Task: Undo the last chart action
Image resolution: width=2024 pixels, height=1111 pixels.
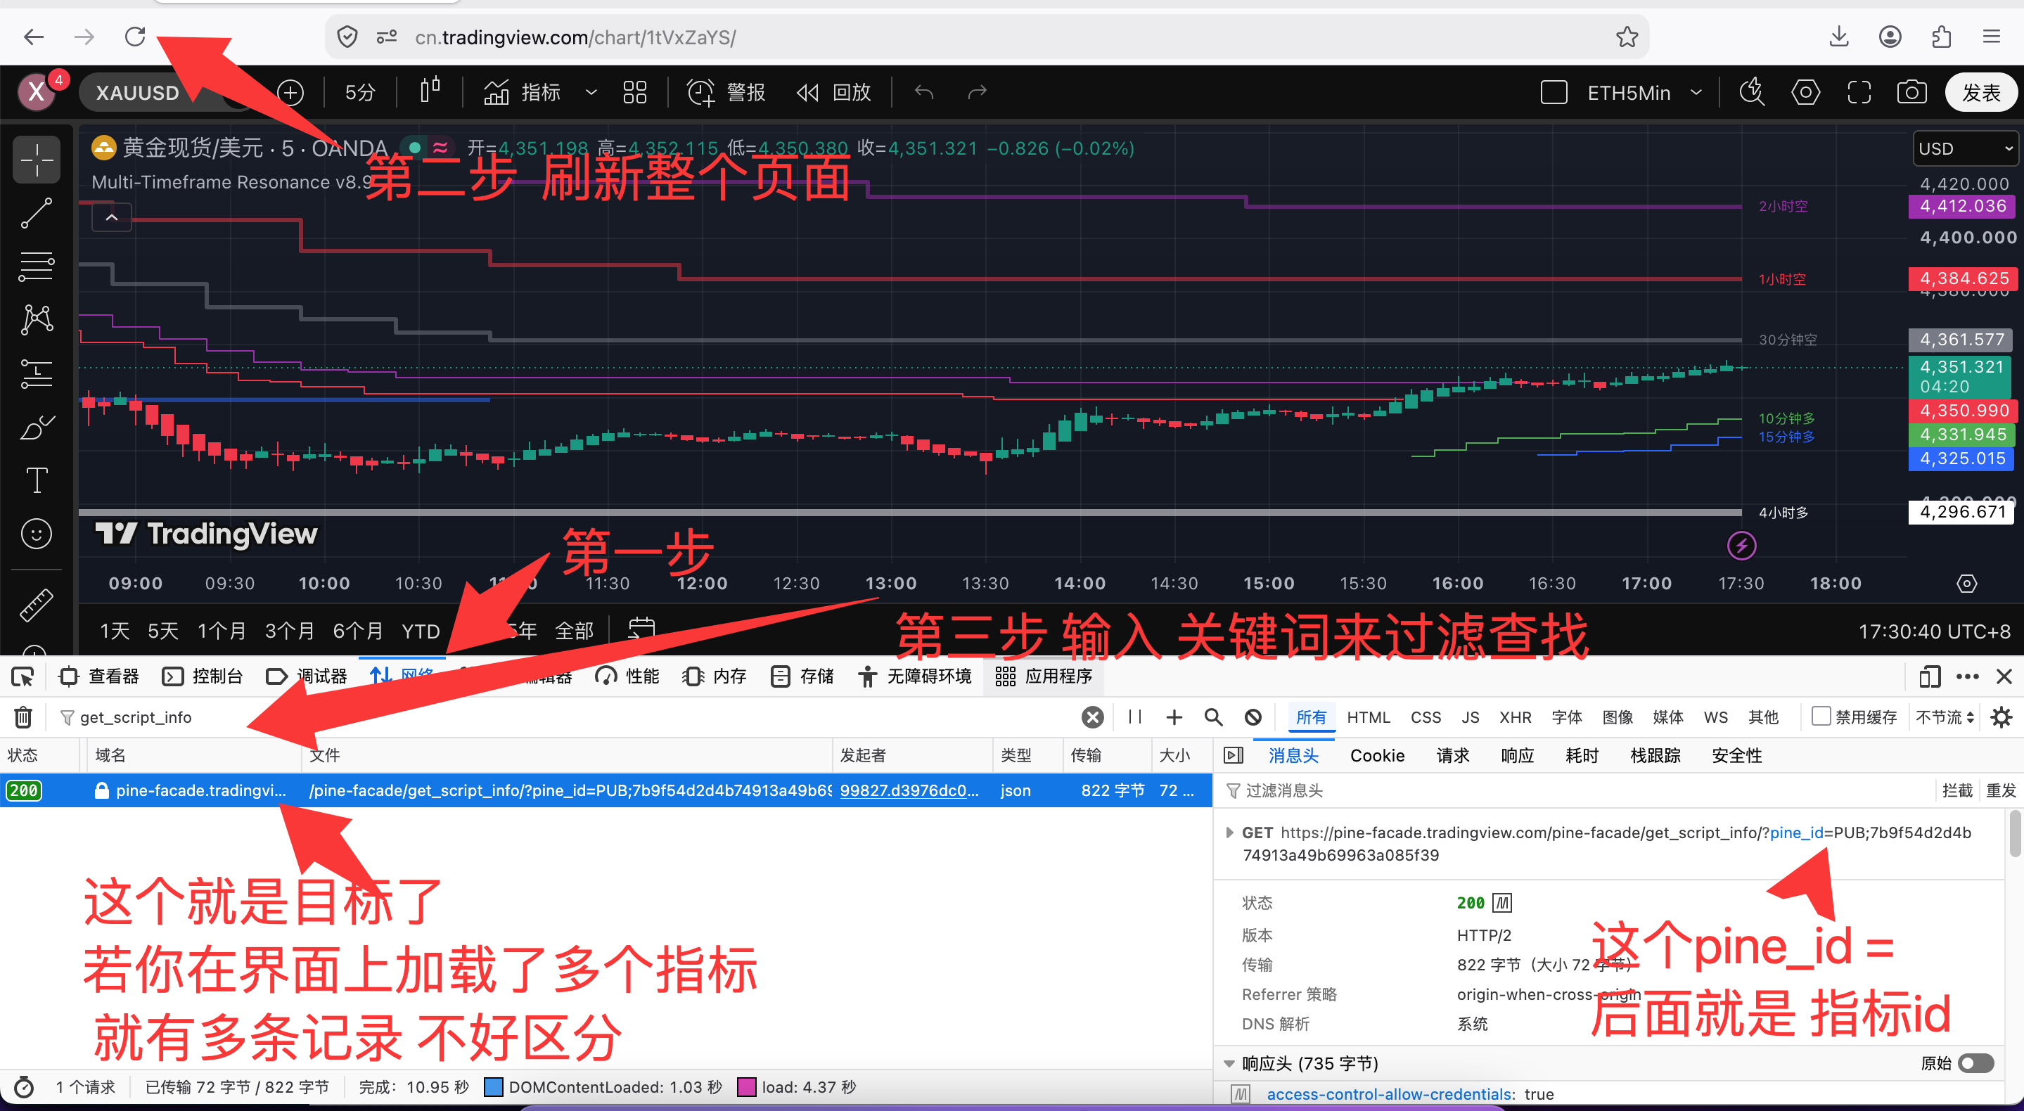Action: [924, 92]
